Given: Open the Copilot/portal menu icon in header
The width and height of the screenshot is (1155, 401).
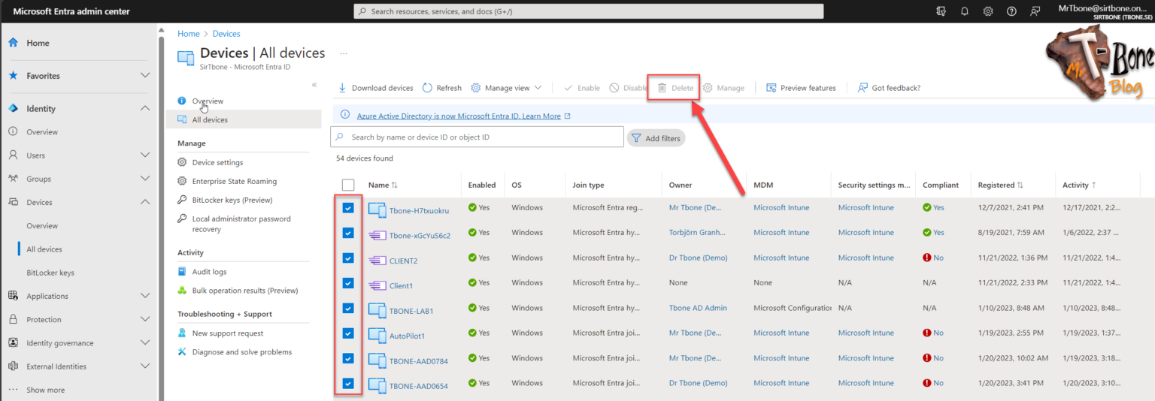Looking at the screenshot, I should [x=941, y=11].
